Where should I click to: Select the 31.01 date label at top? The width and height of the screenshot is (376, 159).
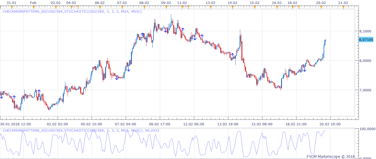tap(11, 3)
